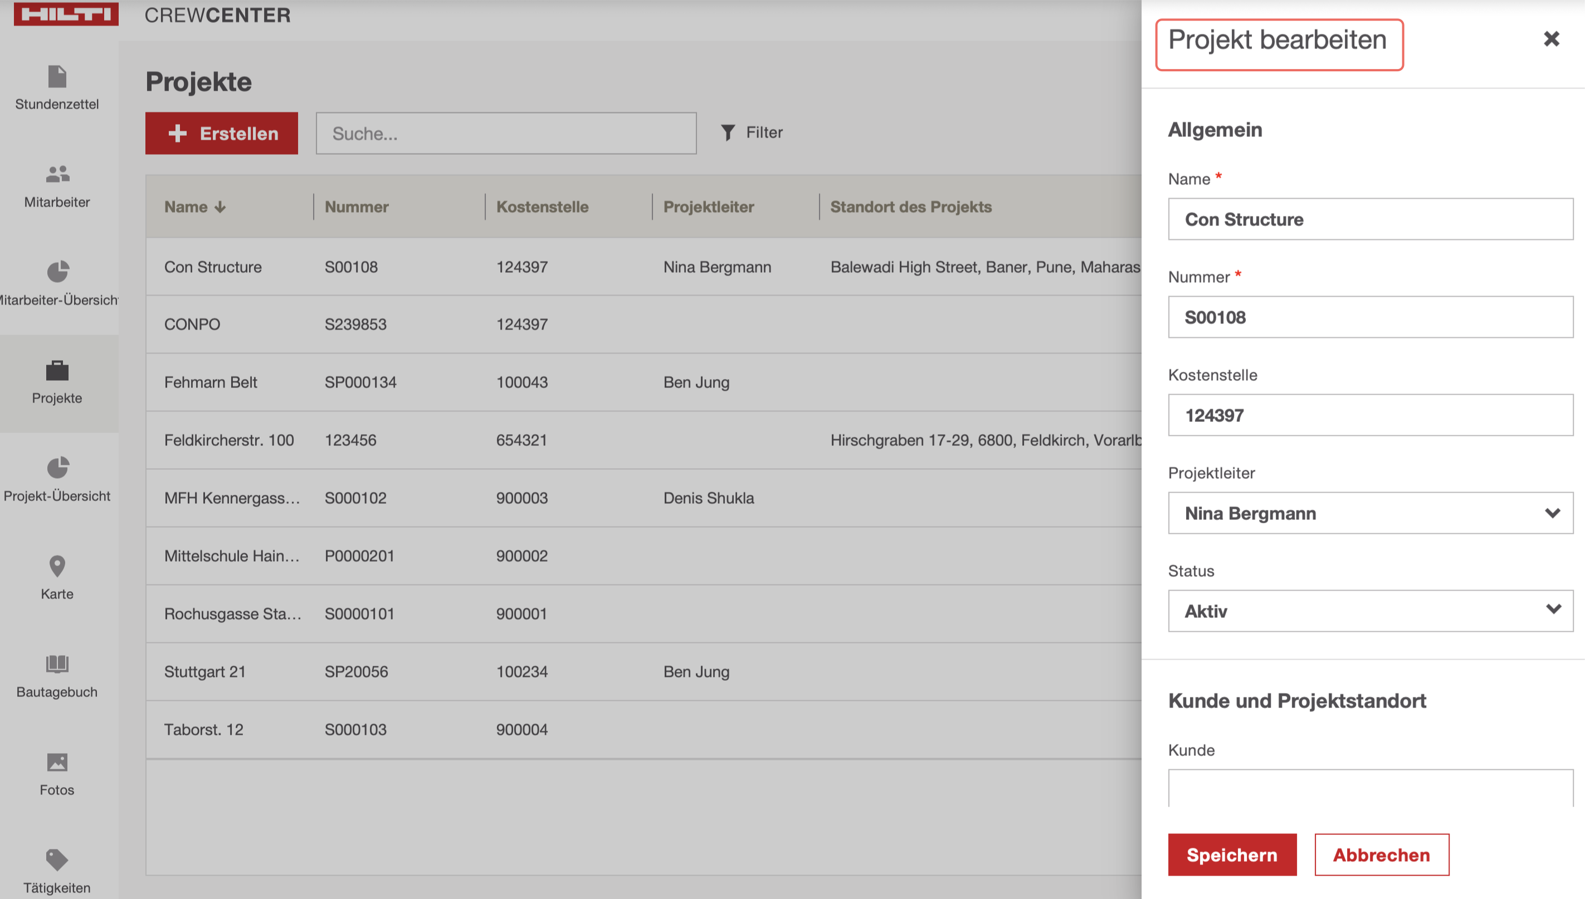Open Bautagebuch book icon

pyautogui.click(x=57, y=665)
